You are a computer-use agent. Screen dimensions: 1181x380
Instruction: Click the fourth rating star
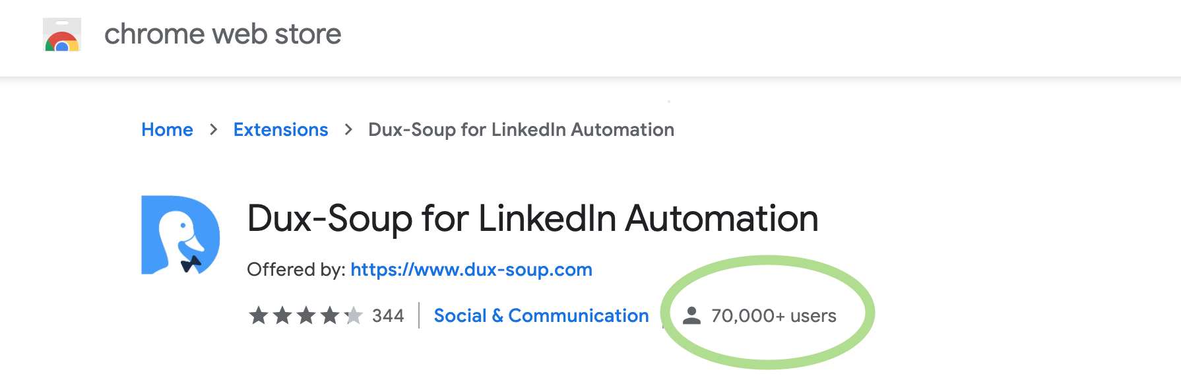330,315
